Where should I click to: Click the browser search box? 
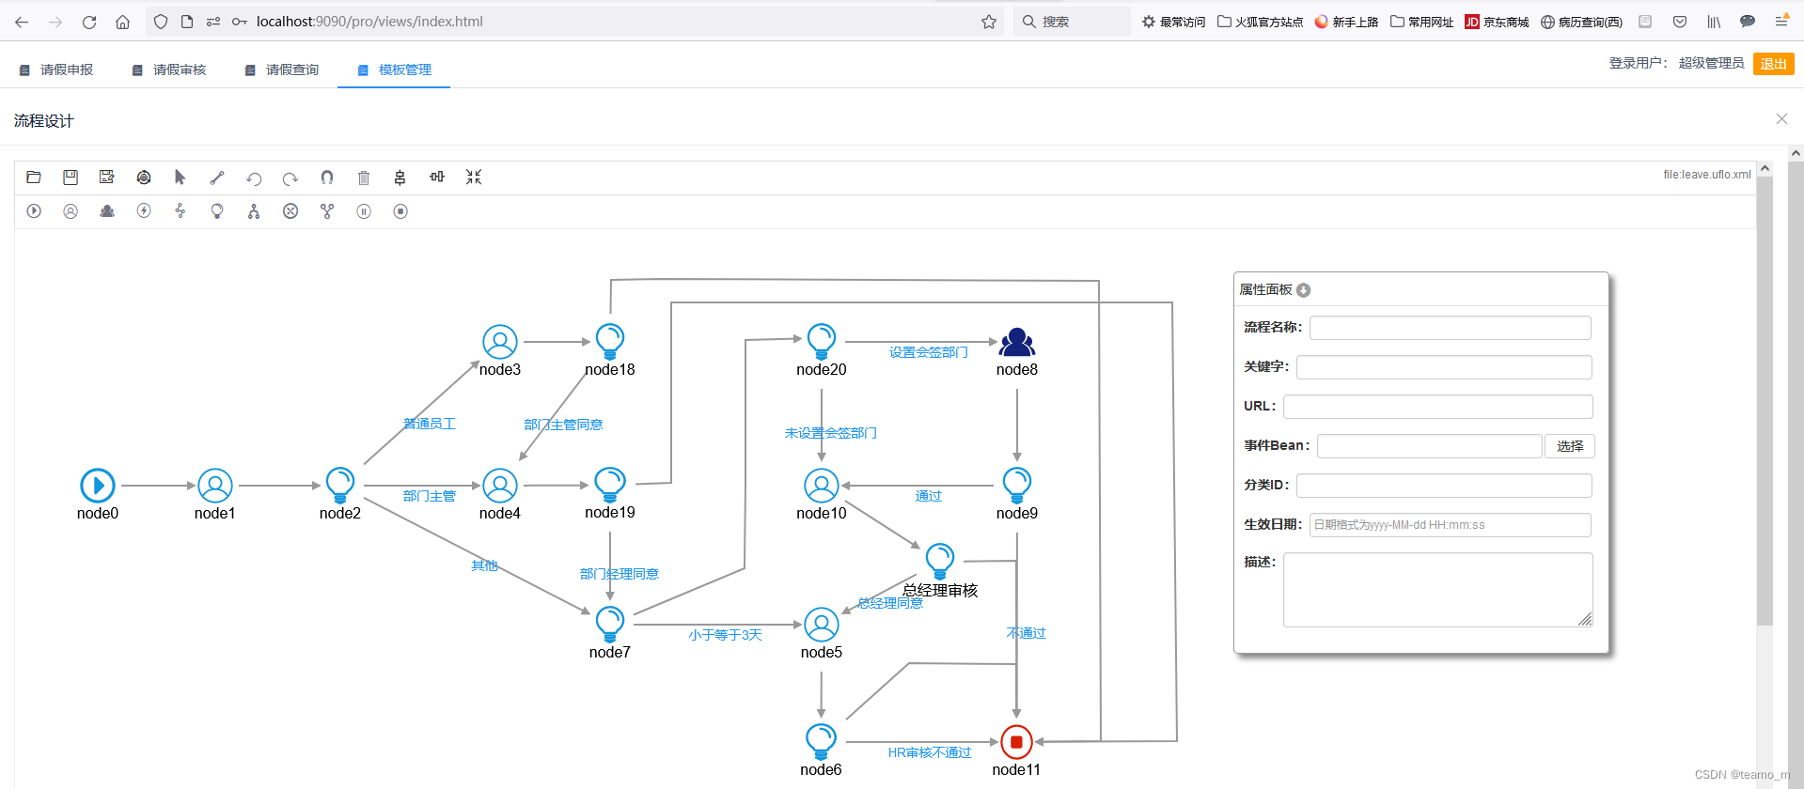click(x=1072, y=22)
